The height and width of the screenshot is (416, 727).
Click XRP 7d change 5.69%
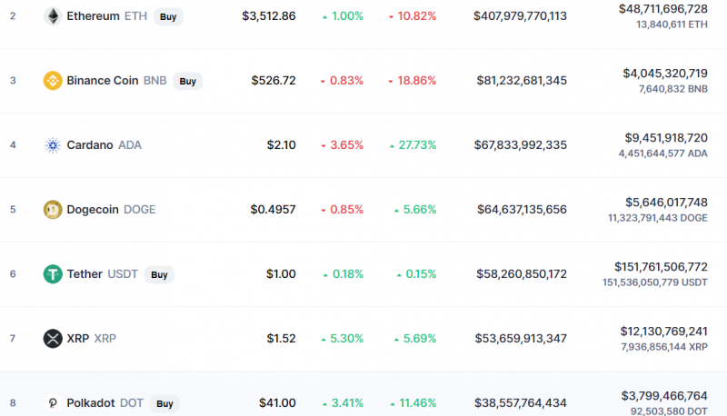(x=415, y=338)
